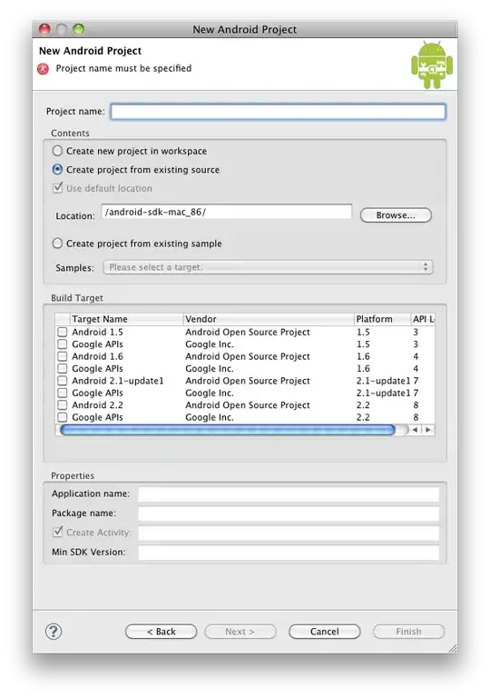The width and height of the screenshot is (490, 698).
Task: Click the Create Activity text field
Action: (289, 533)
